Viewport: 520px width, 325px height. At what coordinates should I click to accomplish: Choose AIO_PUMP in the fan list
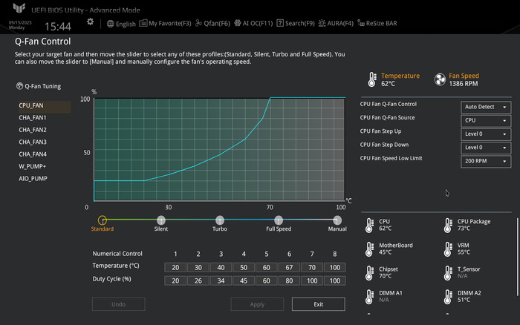point(33,179)
